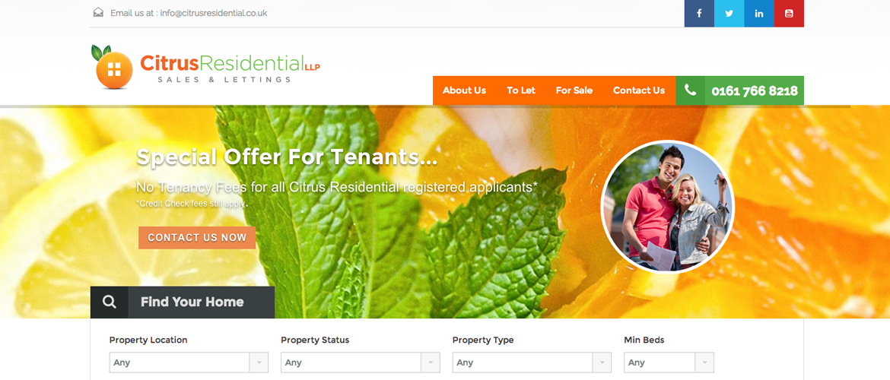Image resolution: width=890 pixels, height=380 pixels.
Task: Click the envelope email icon
Action: (98, 12)
